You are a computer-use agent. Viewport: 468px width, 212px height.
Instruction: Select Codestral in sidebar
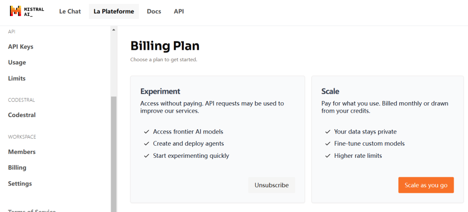tap(22, 115)
